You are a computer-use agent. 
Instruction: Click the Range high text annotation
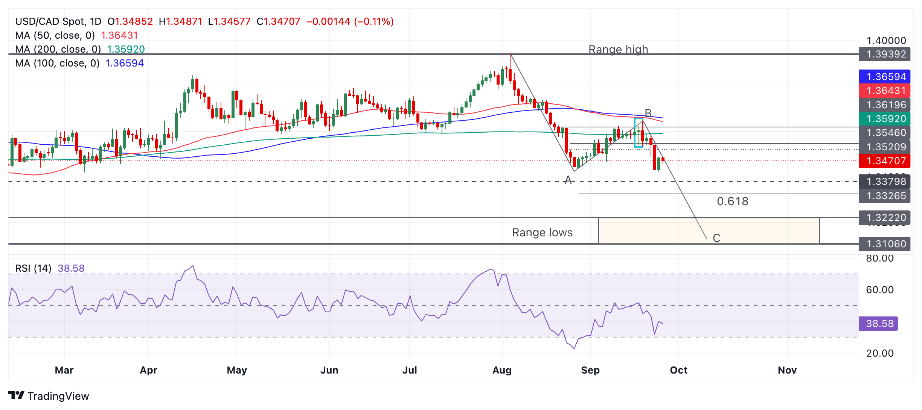tap(618, 50)
